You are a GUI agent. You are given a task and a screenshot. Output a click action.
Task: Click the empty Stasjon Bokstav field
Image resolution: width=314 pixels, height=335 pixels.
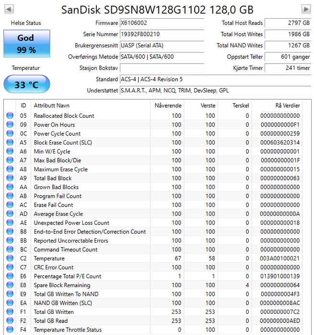click(162, 68)
